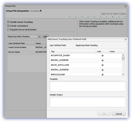132x122 pixels.
Task: Select the step 8 progress dot
Action: [x=113, y=17]
